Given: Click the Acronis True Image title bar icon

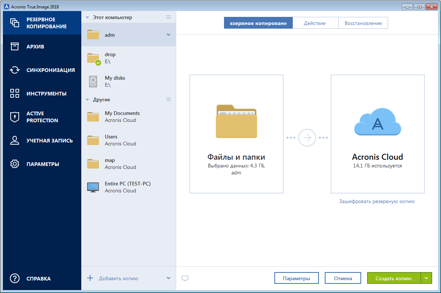Looking at the screenshot, I should click(x=7, y=7).
